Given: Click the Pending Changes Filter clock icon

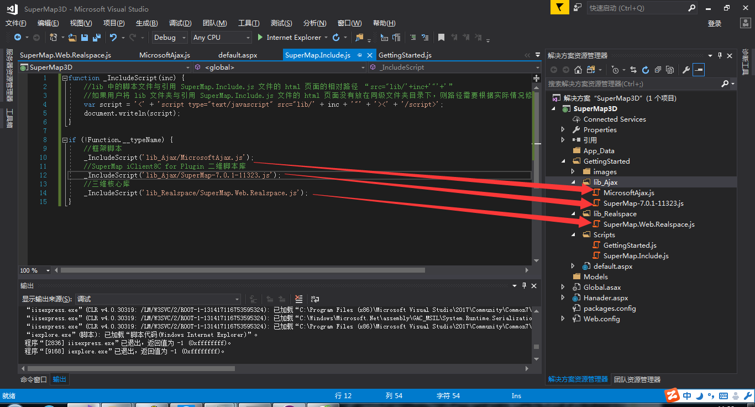Looking at the screenshot, I should (x=615, y=70).
